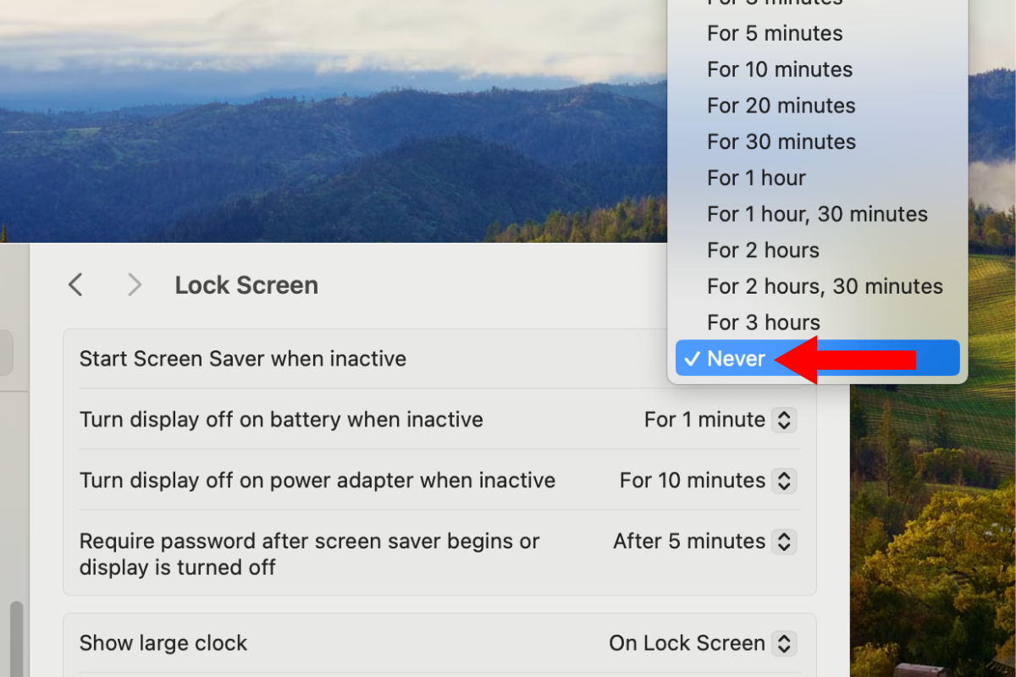
Task: Choose For 3 hours option
Action: 763,323
